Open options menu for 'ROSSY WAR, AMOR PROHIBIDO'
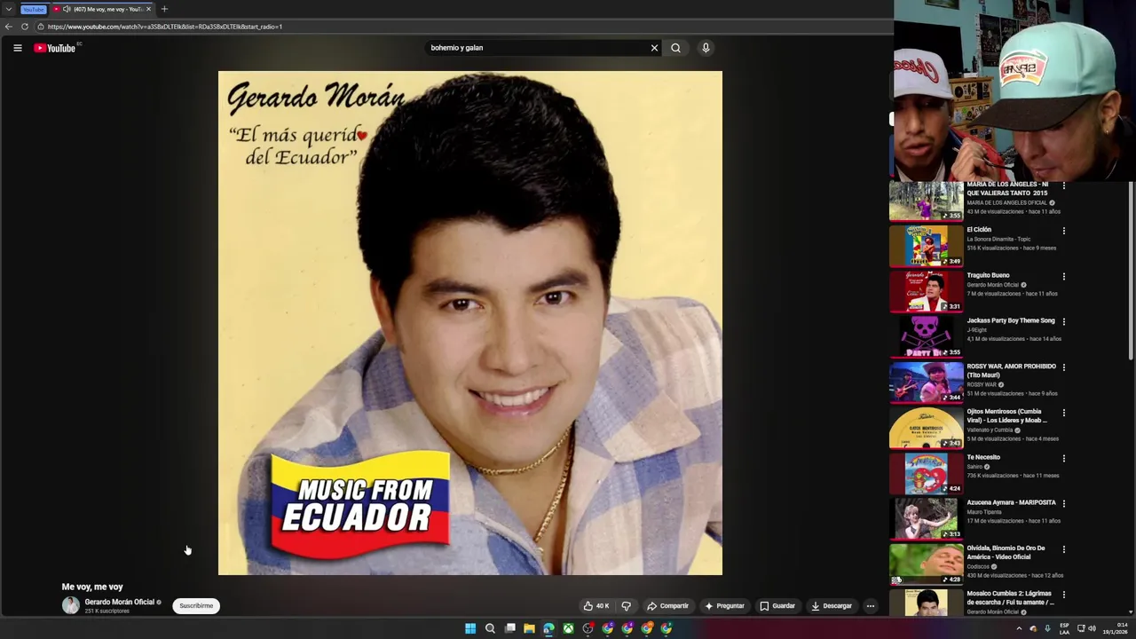The width and height of the screenshot is (1136, 639). tap(1064, 367)
